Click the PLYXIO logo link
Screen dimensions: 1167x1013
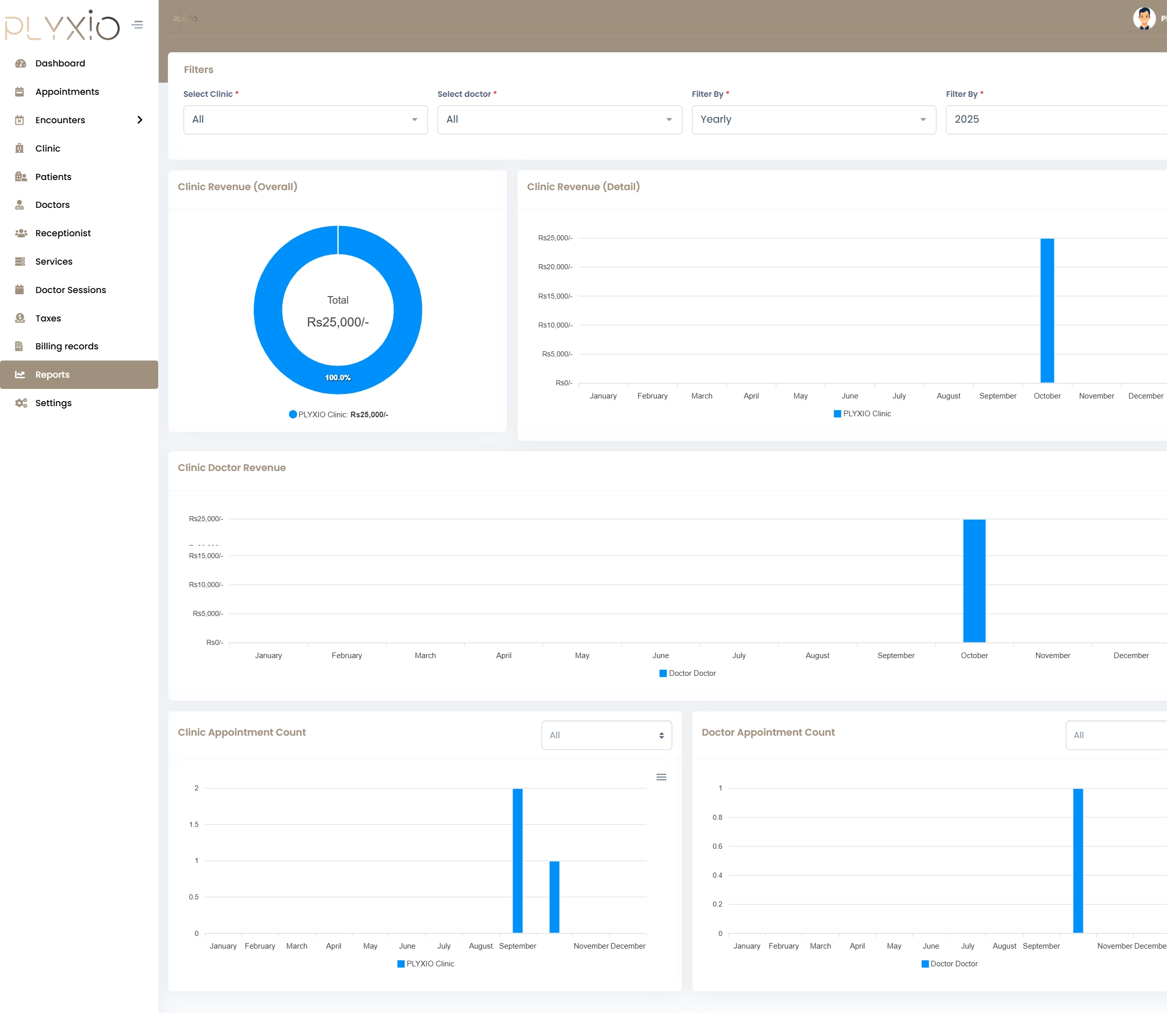tap(62, 26)
